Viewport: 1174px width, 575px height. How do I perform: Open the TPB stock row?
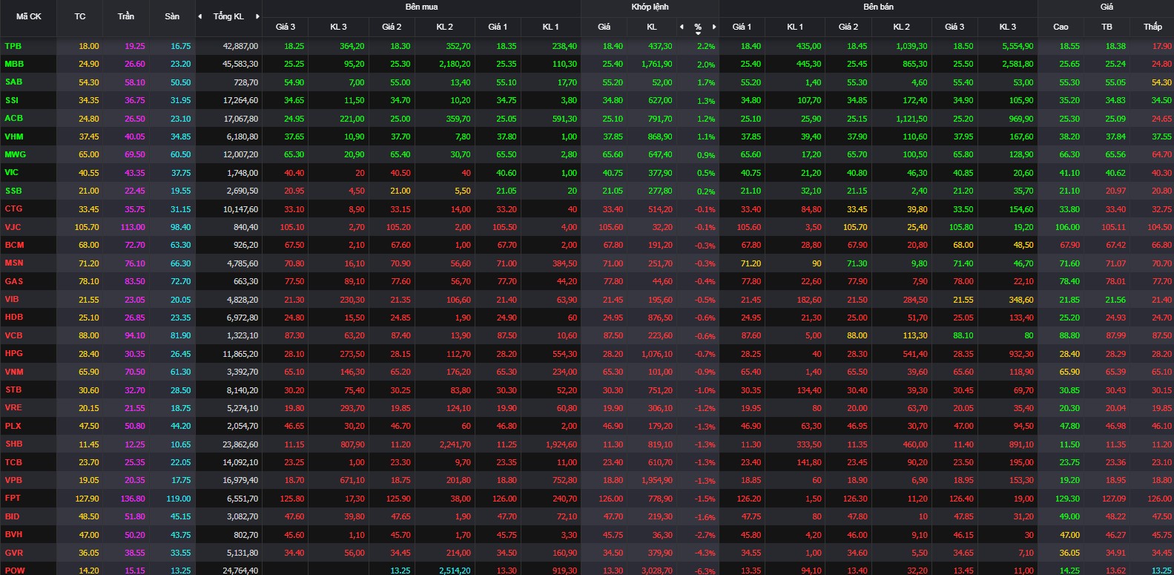coord(587,46)
